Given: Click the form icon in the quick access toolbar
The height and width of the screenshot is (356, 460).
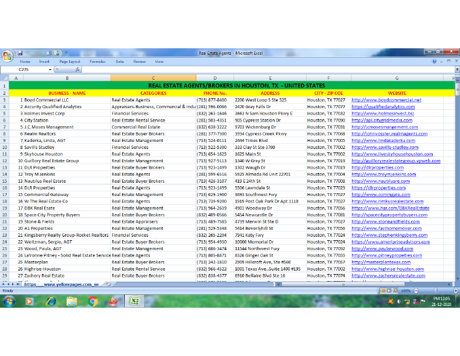Looking at the screenshot, I should tap(49, 53).
